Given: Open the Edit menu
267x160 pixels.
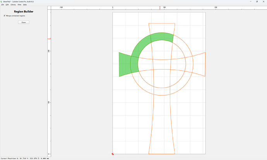Looking at the screenshot, I should coord(7,5).
